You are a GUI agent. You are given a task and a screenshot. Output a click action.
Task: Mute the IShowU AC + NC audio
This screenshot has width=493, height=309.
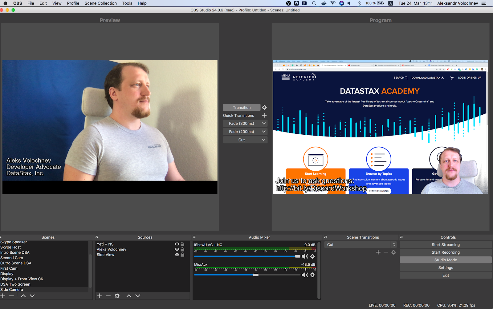coord(304,256)
